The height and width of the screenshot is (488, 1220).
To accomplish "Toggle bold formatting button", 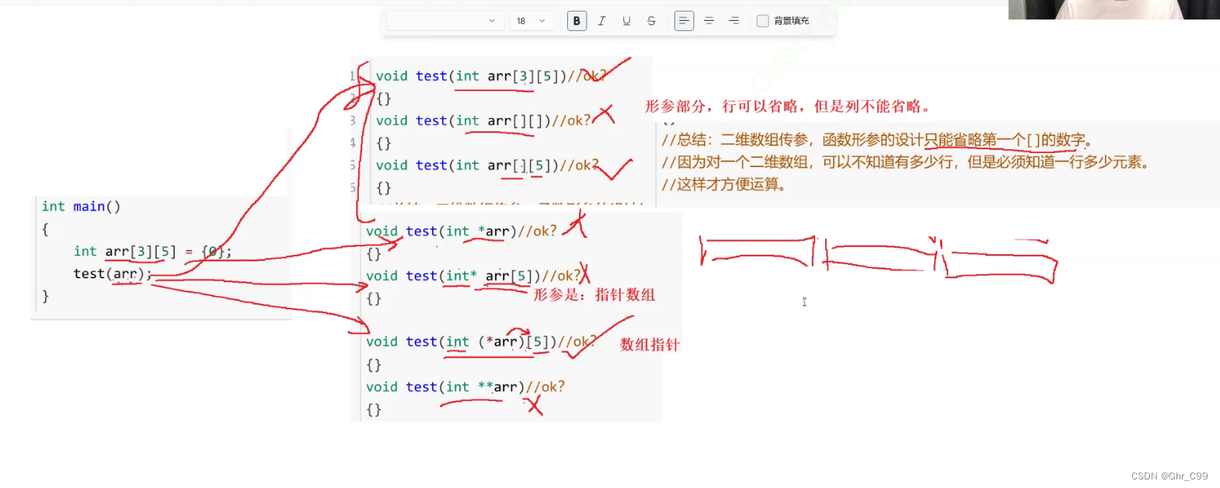I will pos(577,21).
